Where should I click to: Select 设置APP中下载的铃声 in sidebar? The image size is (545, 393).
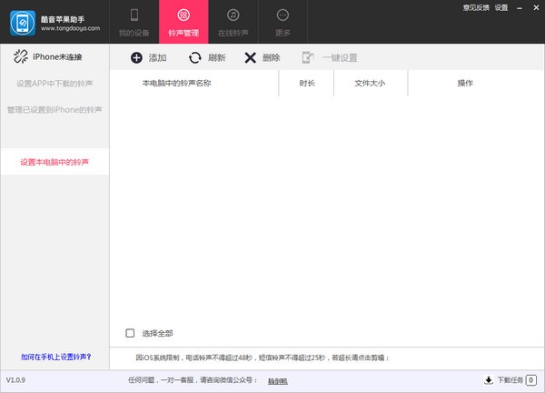54,84
